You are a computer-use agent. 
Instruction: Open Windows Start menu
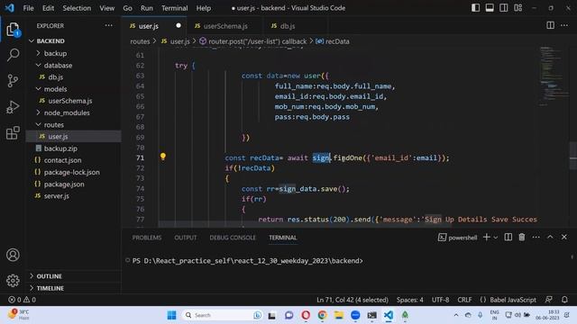coord(171,315)
